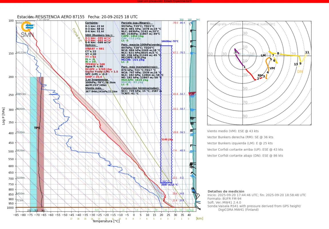Click the 'Detalles de medición' heading
Screen dimensions: 329x229
[226, 192]
